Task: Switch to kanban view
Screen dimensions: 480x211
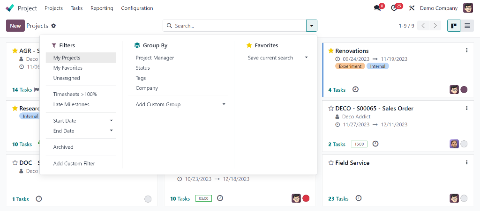Action: point(454,26)
